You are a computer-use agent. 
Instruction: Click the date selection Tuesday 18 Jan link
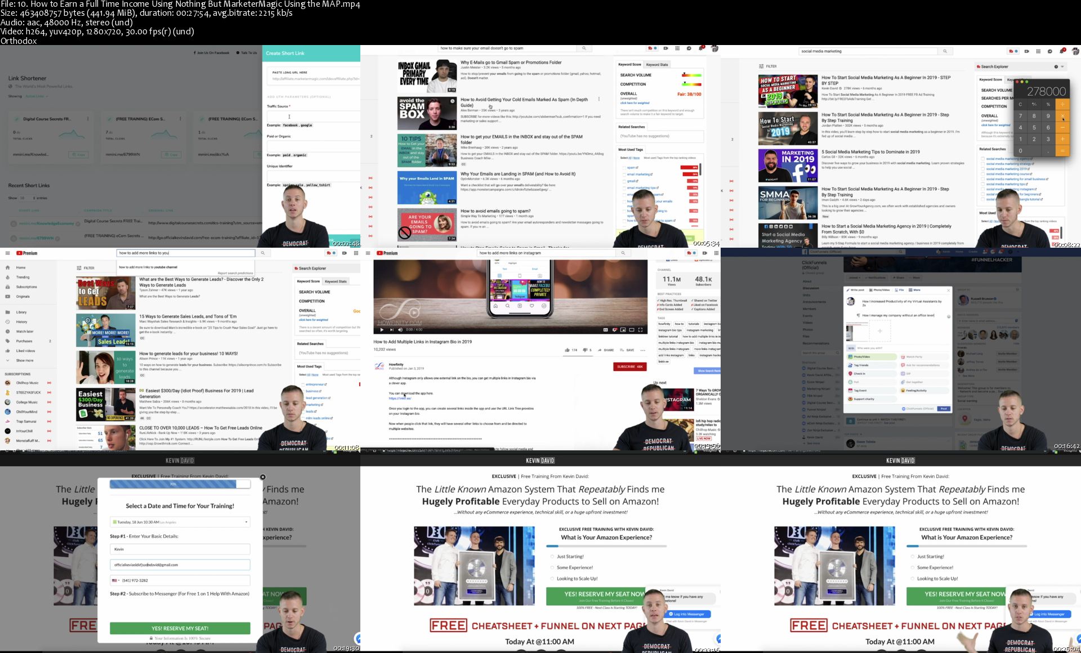click(180, 522)
